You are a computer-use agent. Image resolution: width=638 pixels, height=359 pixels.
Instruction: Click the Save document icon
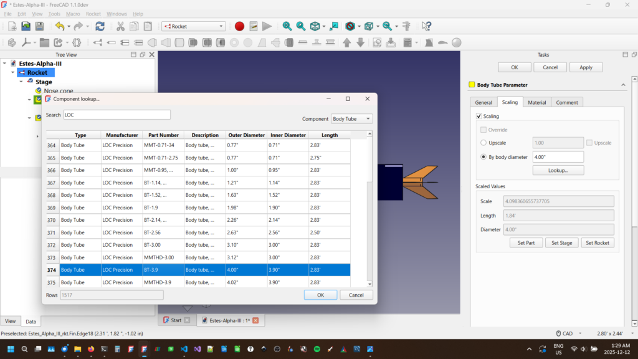39,26
